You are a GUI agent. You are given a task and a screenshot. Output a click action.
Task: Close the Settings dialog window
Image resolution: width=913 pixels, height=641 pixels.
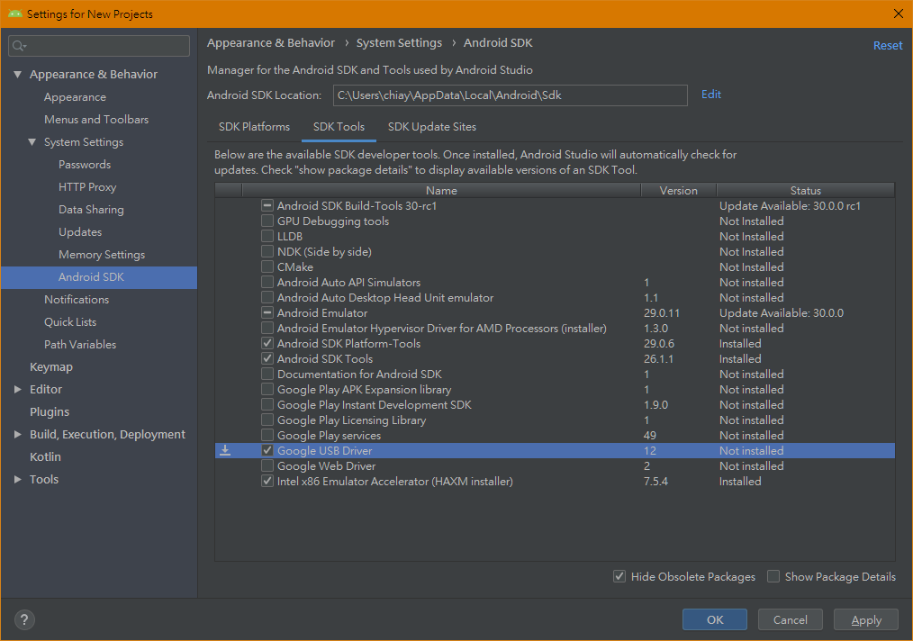(x=897, y=14)
